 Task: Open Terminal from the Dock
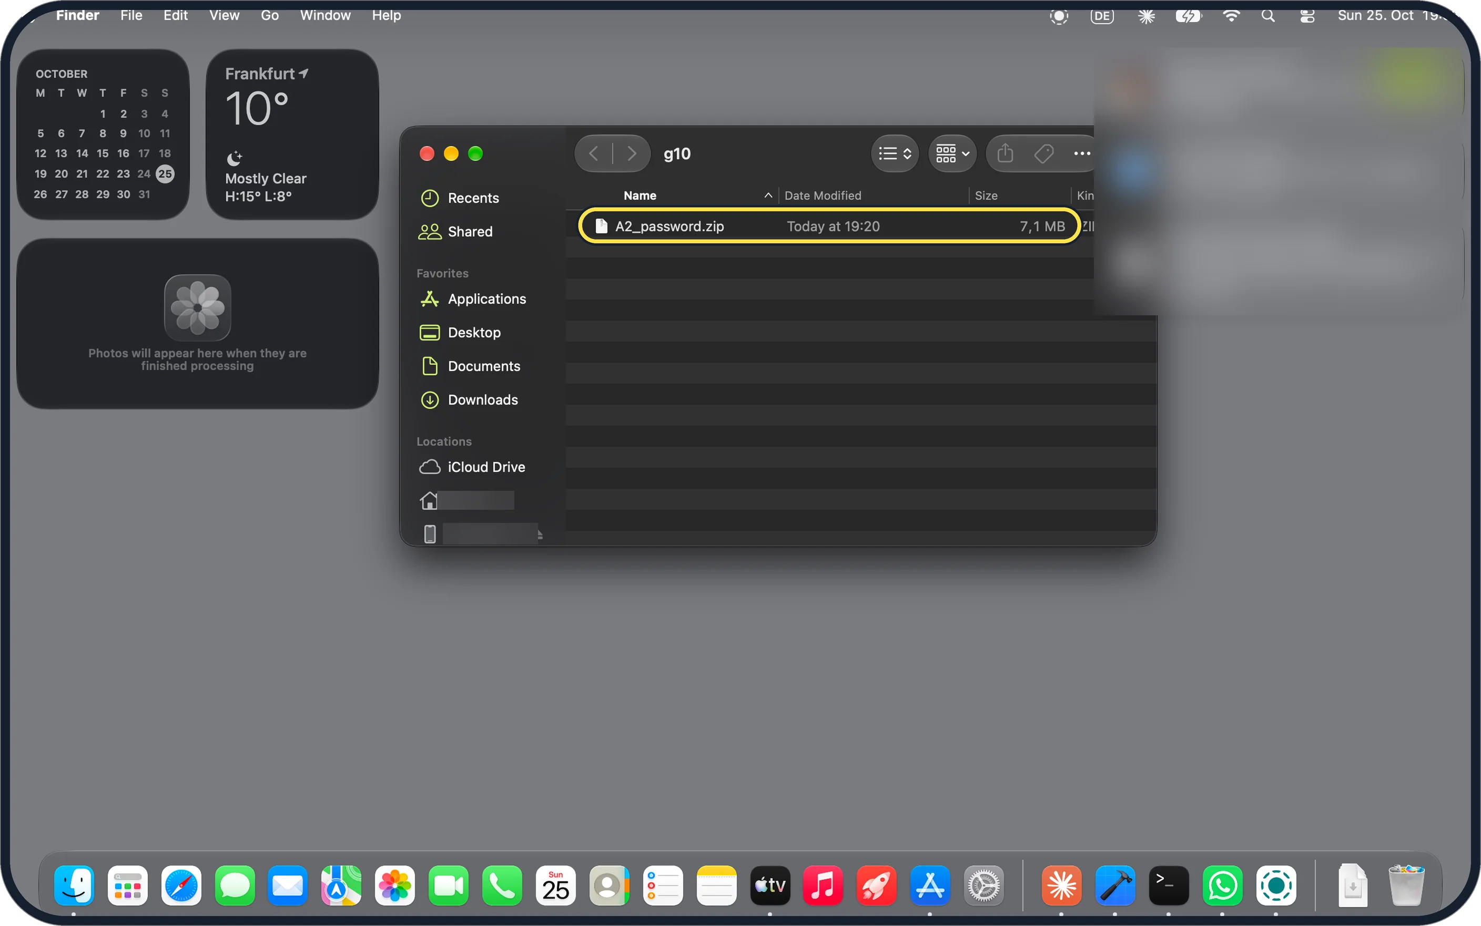(x=1169, y=885)
